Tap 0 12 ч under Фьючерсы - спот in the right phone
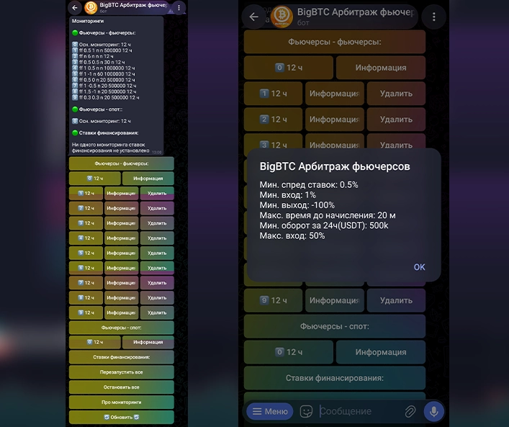 [289, 352]
